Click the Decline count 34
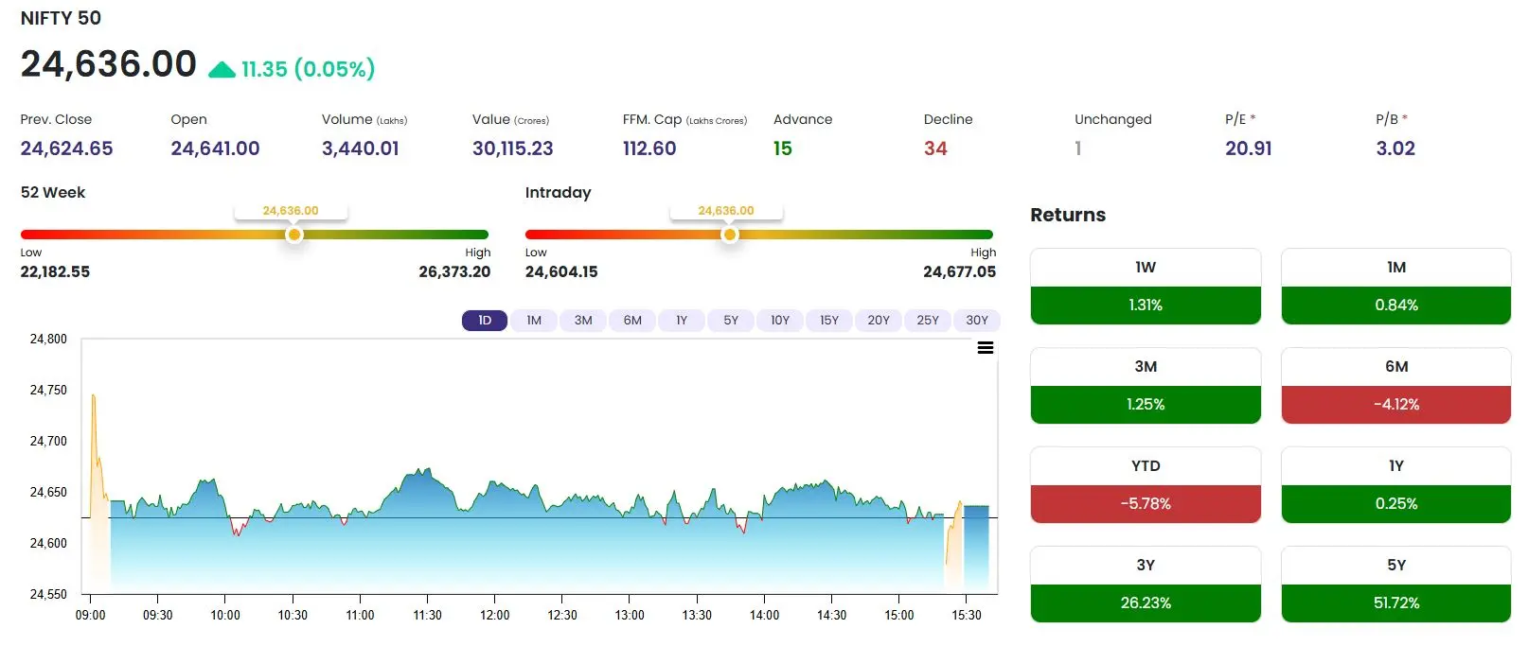 pos(935,148)
